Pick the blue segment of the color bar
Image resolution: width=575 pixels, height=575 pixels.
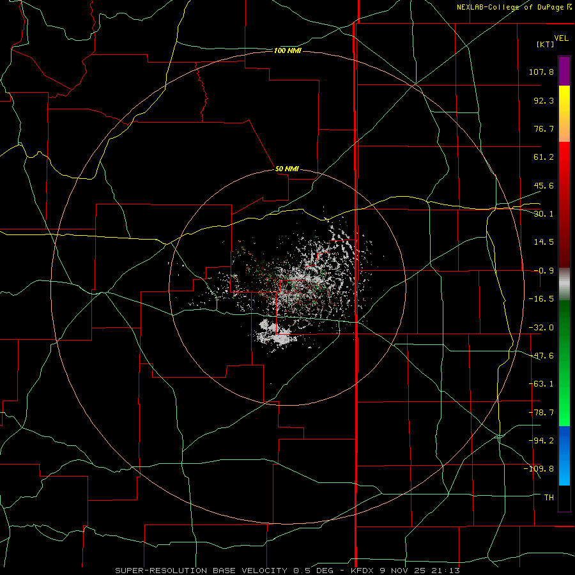[x=564, y=456]
